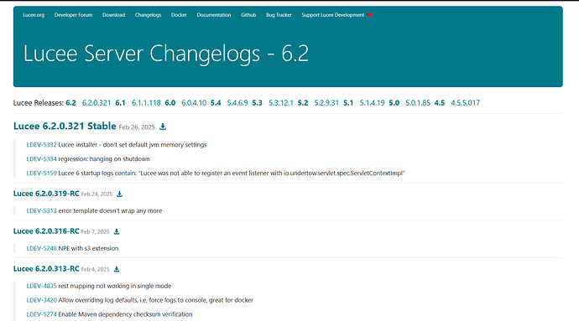Click the Lucee 6.2.0.316-RC heading
This screenshot has height=321, width=579.
[x=46, y=231]
